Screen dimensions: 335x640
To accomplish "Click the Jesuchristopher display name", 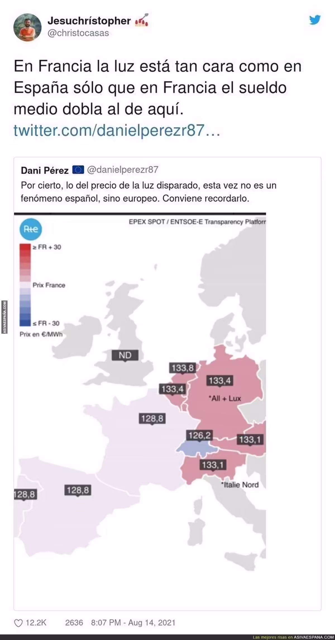I will point(89,21).
